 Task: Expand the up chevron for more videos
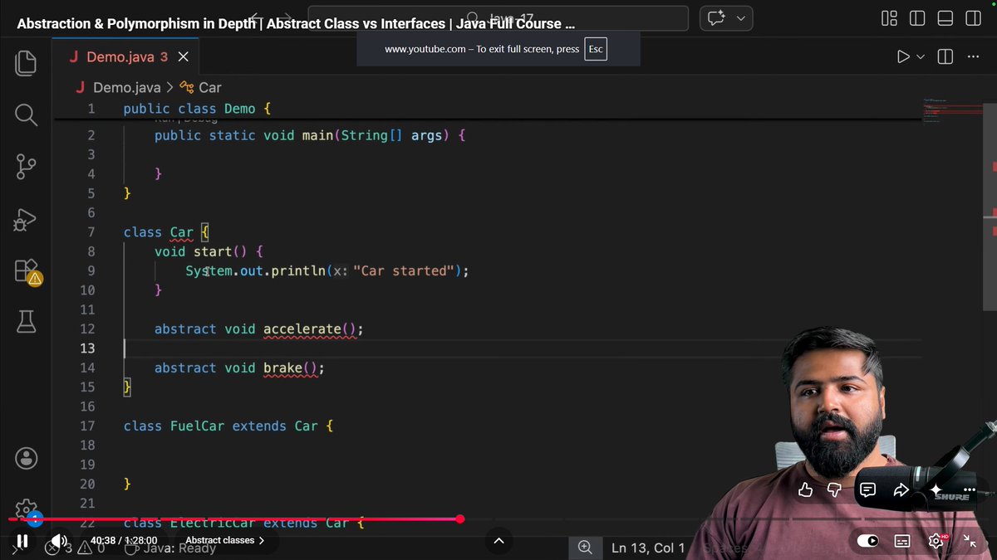(x=498, y=541)
